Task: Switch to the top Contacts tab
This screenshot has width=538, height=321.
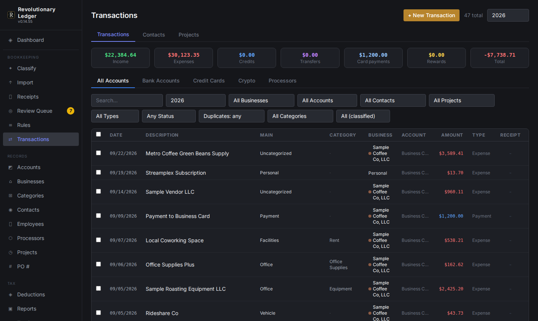Action: 154,35
